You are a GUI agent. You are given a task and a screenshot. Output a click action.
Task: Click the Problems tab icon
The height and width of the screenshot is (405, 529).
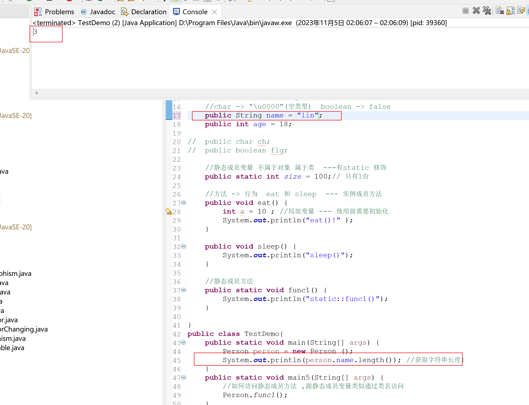pyautogui.click(x=38, y=12)
